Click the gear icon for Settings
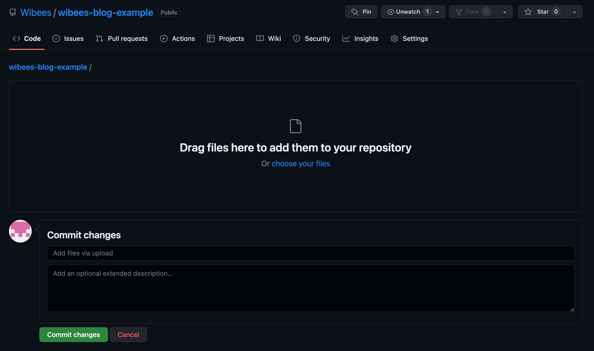 [x=394, y=39]
